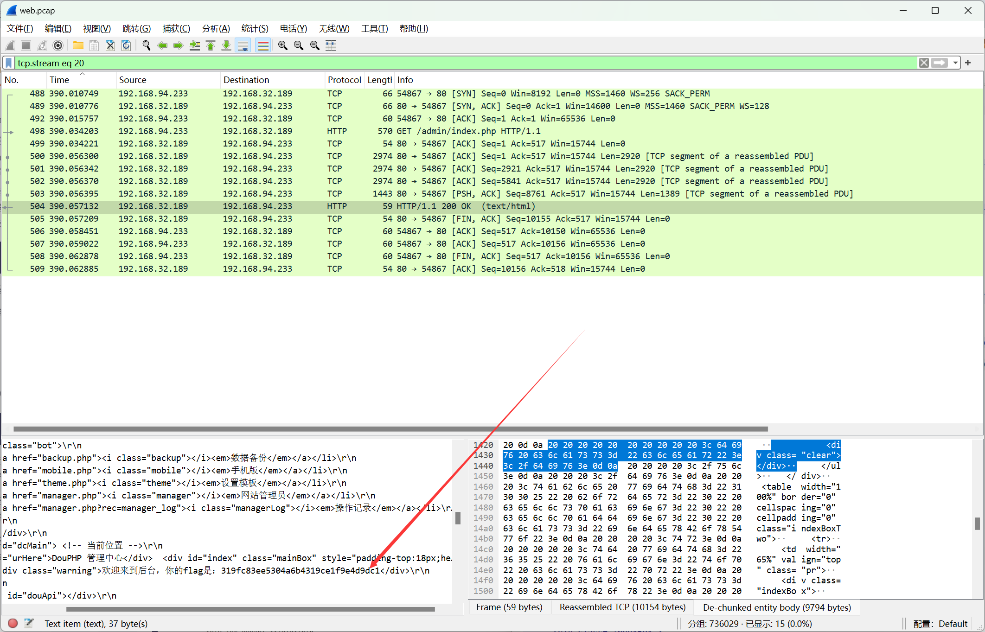This screenshot has height=632, width=985.
Task: Select packet 509 final ACK row
Action: tap(492, 269)
